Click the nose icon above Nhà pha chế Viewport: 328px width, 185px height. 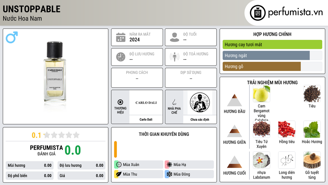tap(174, 102)
